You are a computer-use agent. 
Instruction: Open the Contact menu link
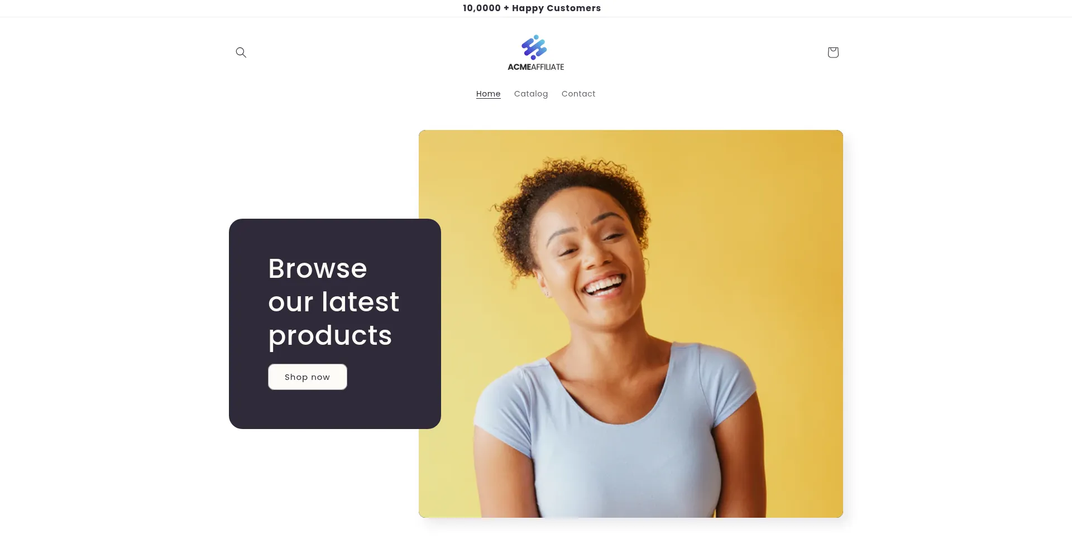click(x=578, y=94)
